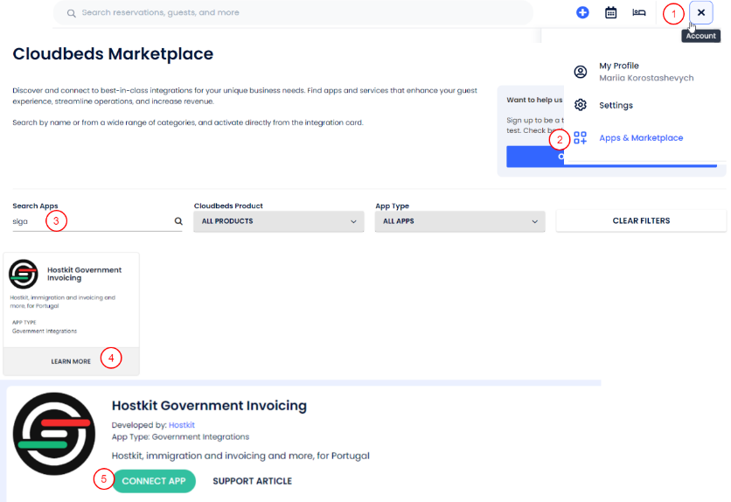Screen dimensions: 731x502
Task: Click the magnifier icon in Search Apps
Action: pos(178,222)
